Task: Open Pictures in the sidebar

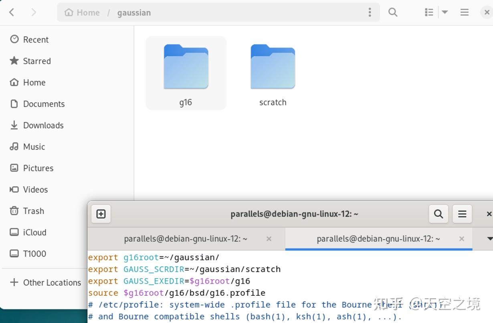Action: (68, 168)
